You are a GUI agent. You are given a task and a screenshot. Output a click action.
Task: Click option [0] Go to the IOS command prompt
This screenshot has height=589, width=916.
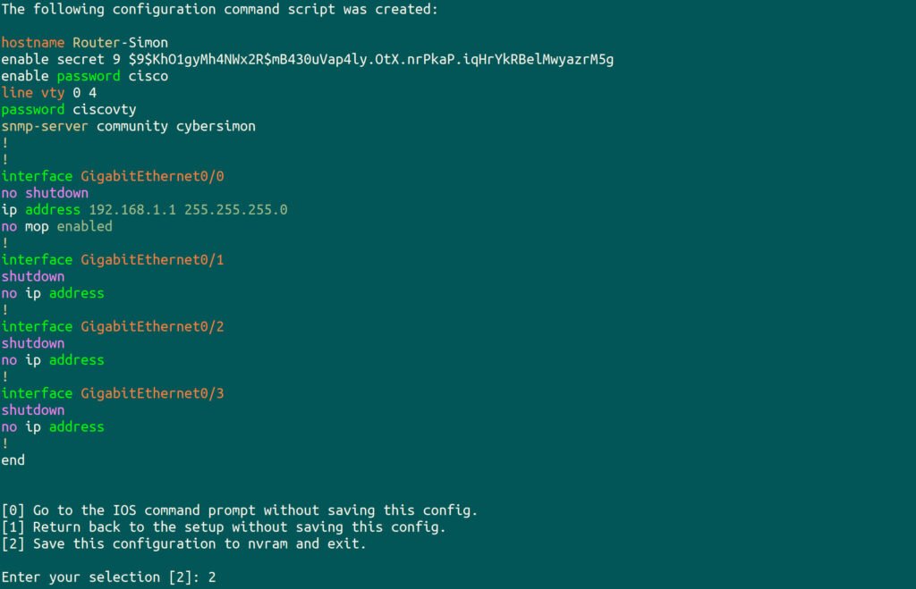coord(239,510)
